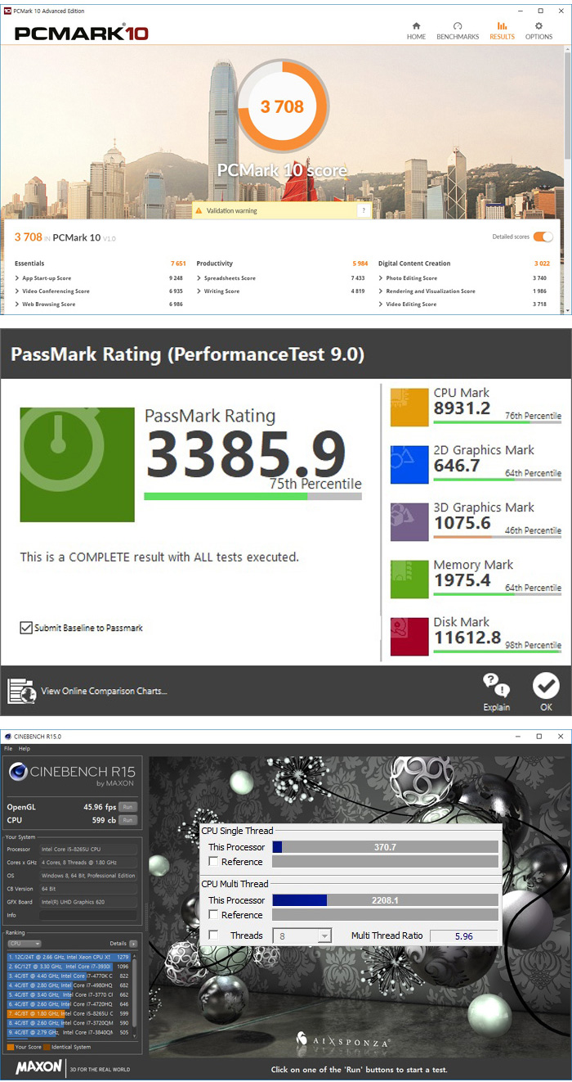Image resolution: width=572 pixels, height=1082 pixels.
Task: Click the MAXON logo at bottom
Action: pyautogui.click(x=38, y=1068)
